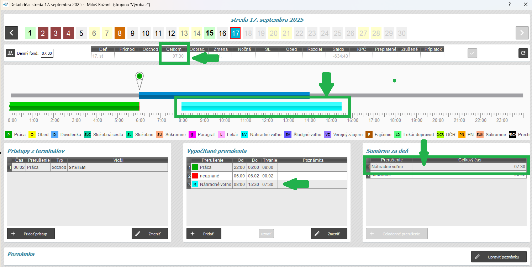Select the cyan Náhradné voľno bar on the timeline

(261, 106)
